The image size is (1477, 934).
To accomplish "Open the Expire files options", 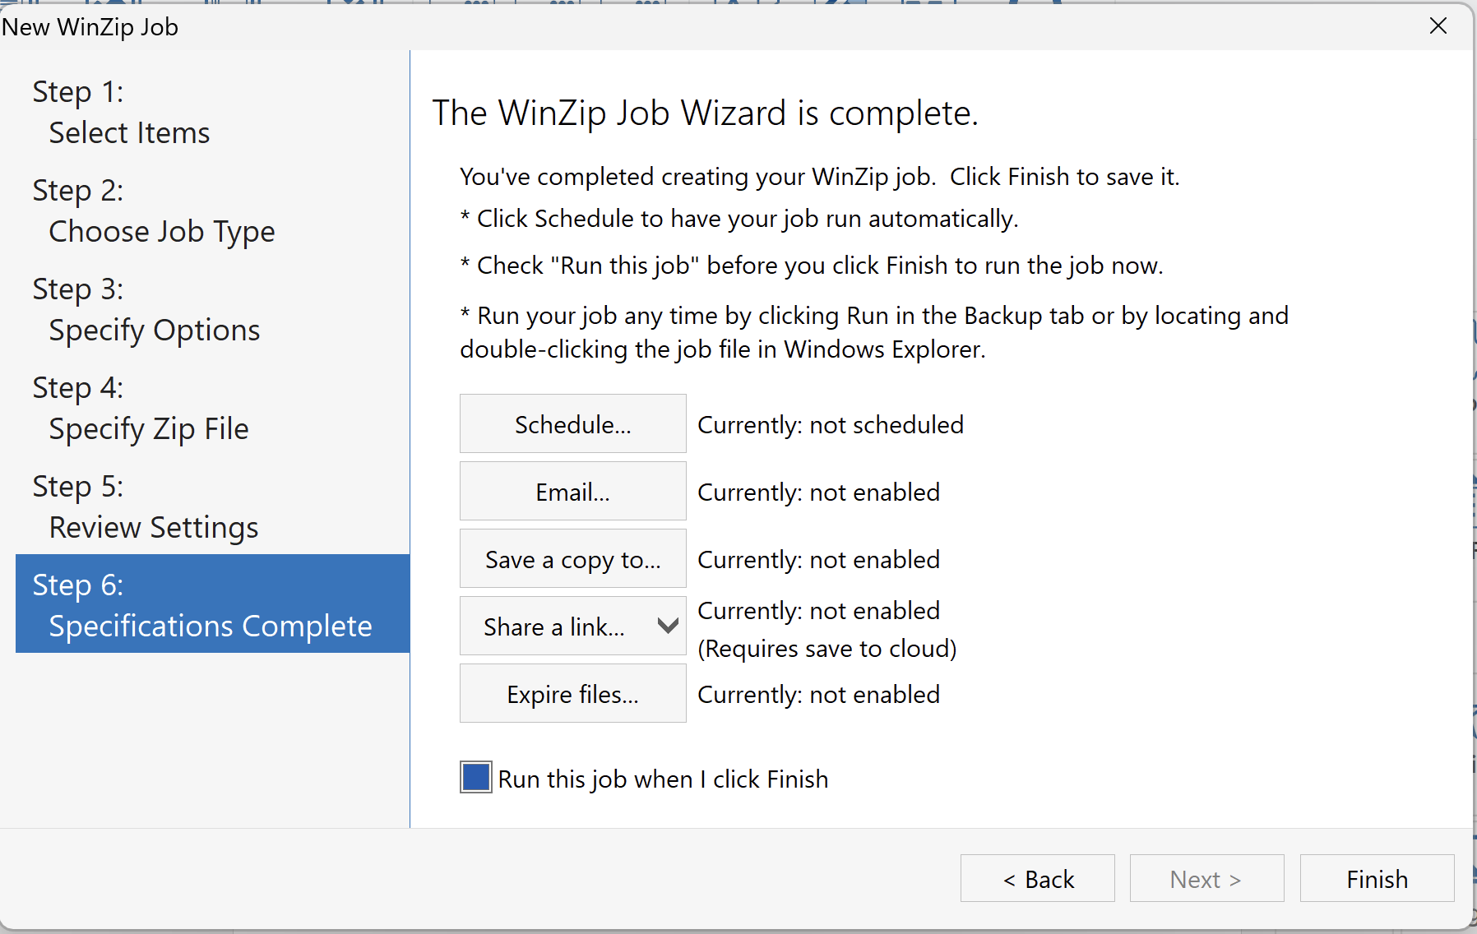I will click(572, 694).
